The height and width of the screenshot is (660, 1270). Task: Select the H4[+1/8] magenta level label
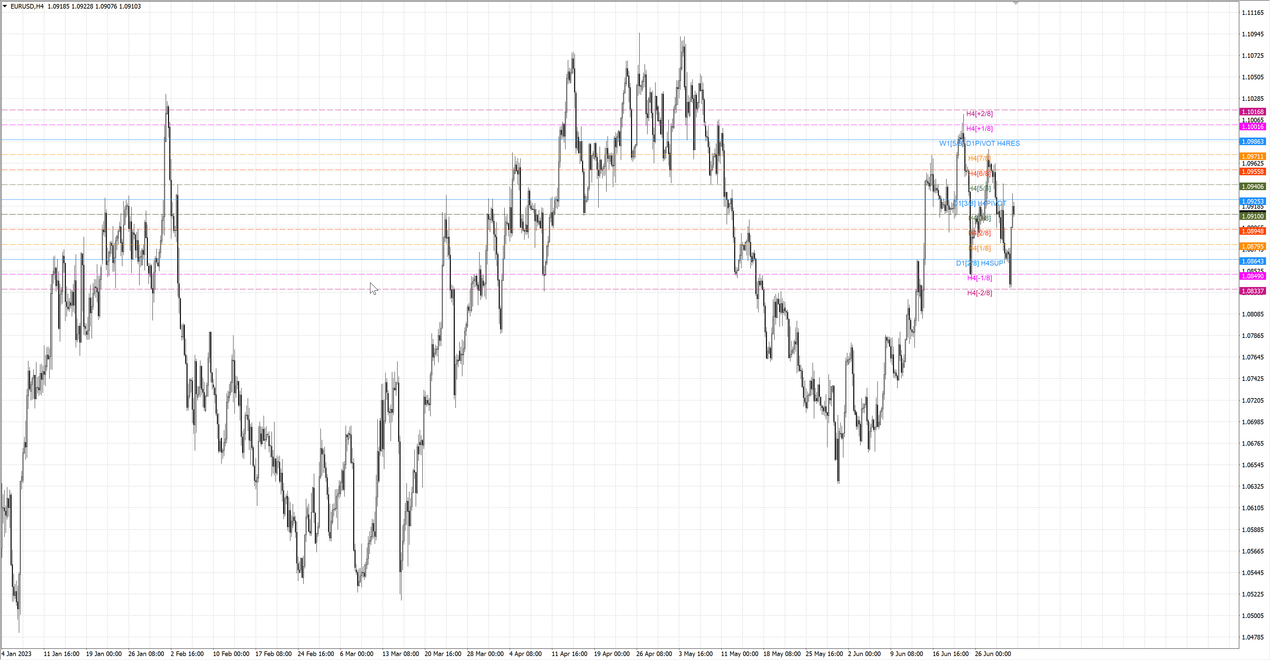point(979,129)
